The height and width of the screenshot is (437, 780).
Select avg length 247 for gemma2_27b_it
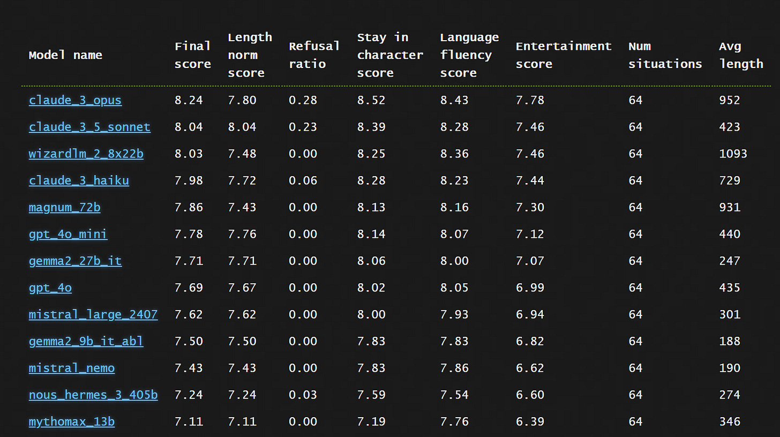click(x=730, y=261)
